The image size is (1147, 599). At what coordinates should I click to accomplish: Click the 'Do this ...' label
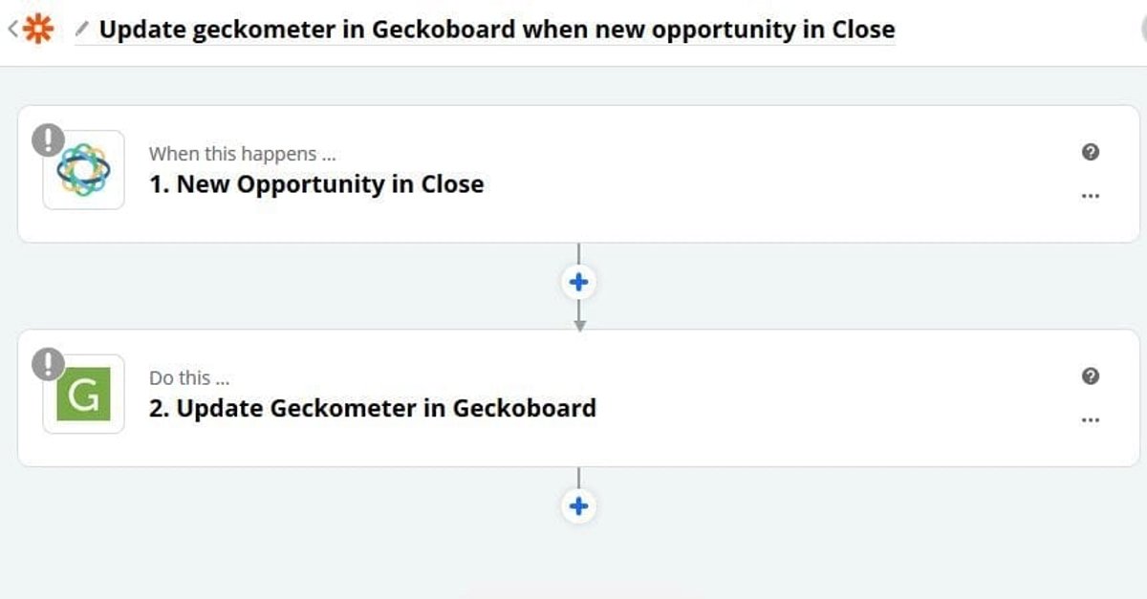189,378
